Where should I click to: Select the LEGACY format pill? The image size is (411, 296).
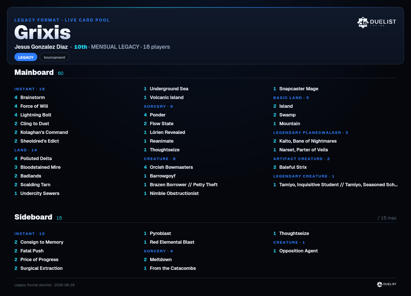[x=26, y=57]
